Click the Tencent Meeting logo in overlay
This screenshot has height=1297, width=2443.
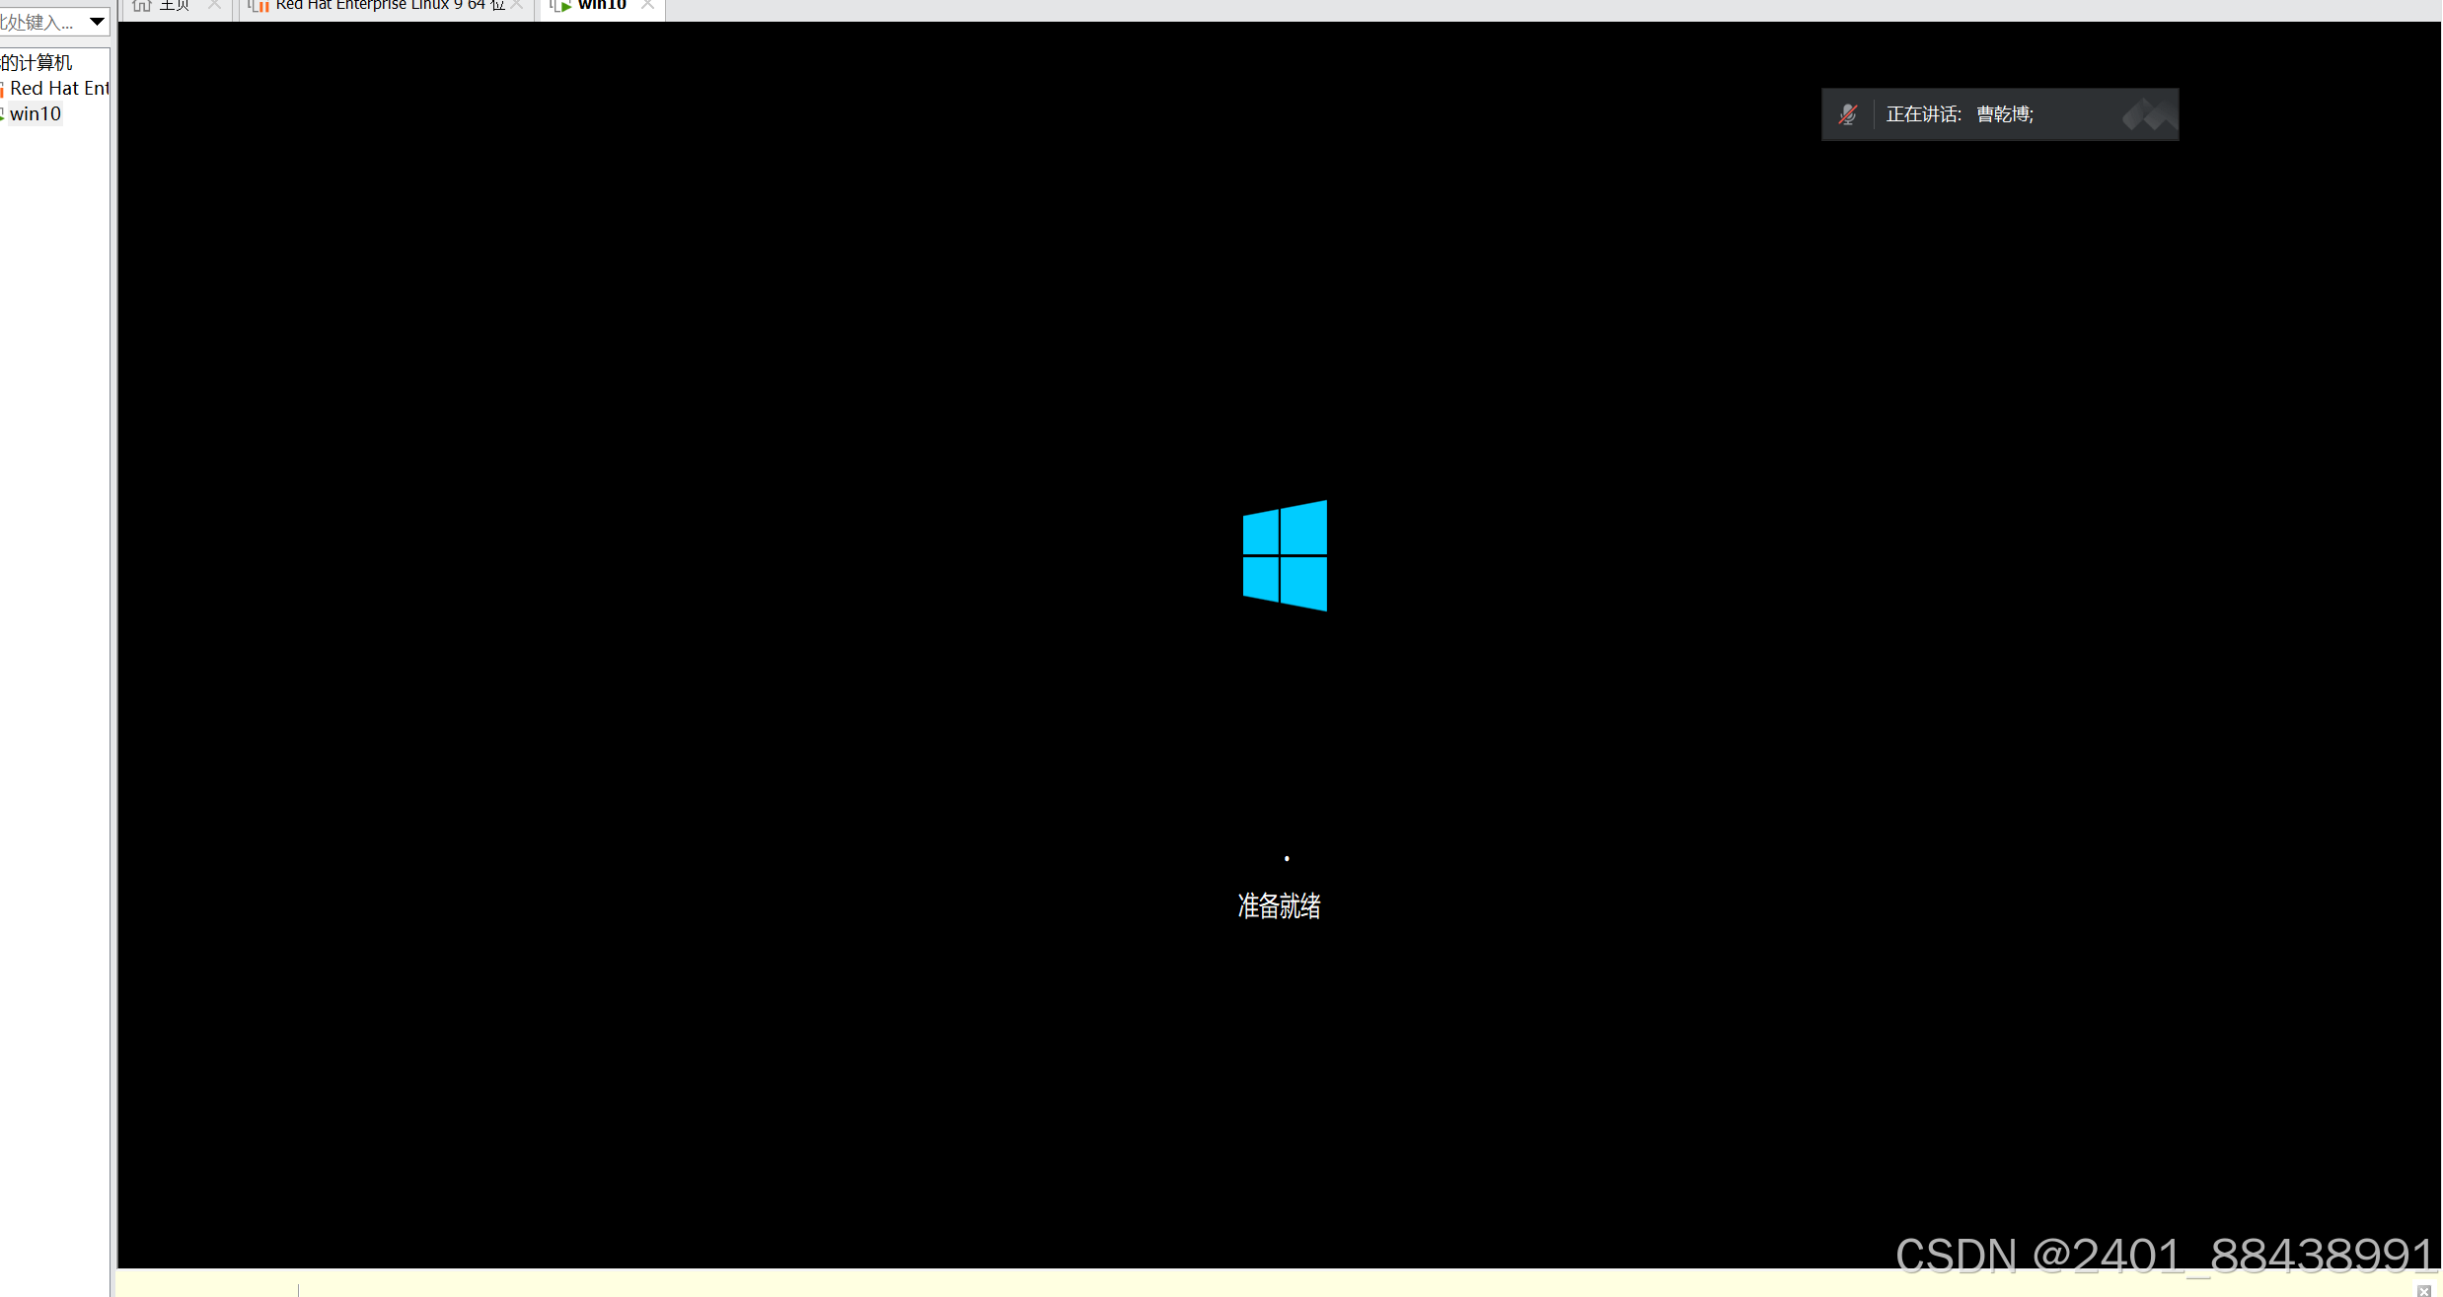point(2149,114)
